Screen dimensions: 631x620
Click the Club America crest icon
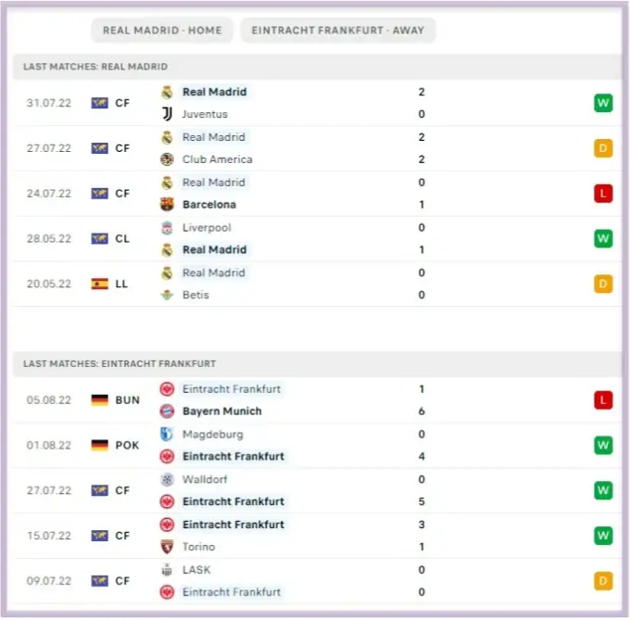tap(167, 159)
